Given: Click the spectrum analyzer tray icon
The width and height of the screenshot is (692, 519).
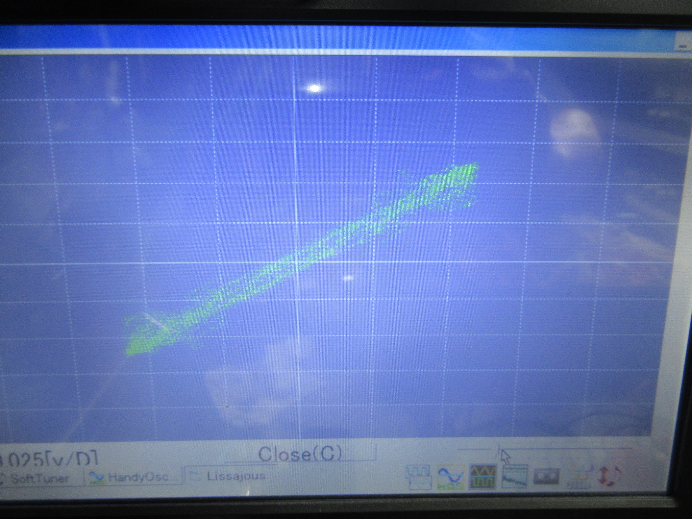Looking at the screenshot, I should pos(515,476).
